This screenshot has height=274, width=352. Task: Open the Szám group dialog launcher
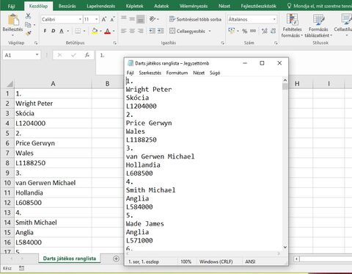point(276,43)
